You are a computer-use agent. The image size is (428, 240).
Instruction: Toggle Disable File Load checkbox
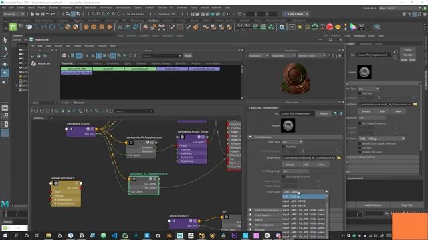(360, 152)
